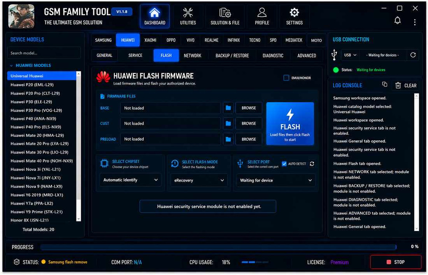Open the Profile user icon
Image resolution: width=428 pixels, height=275 pixels.
[262, 13]
